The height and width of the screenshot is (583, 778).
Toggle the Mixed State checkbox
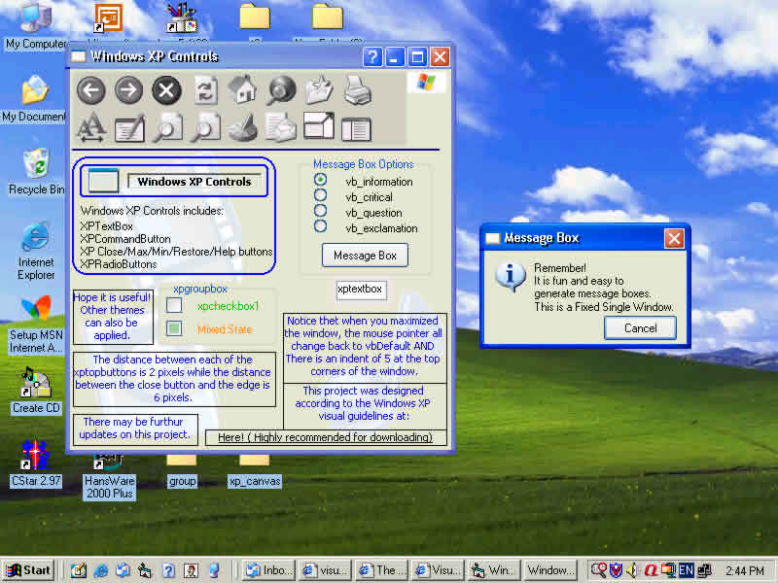coord(174,329)
